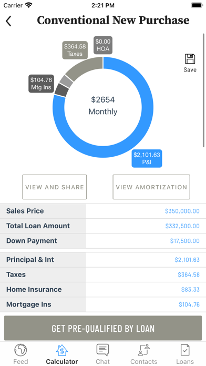Click the View Amortization button
The height and width of the screenshot is (366, 206).
click(151, 187)
